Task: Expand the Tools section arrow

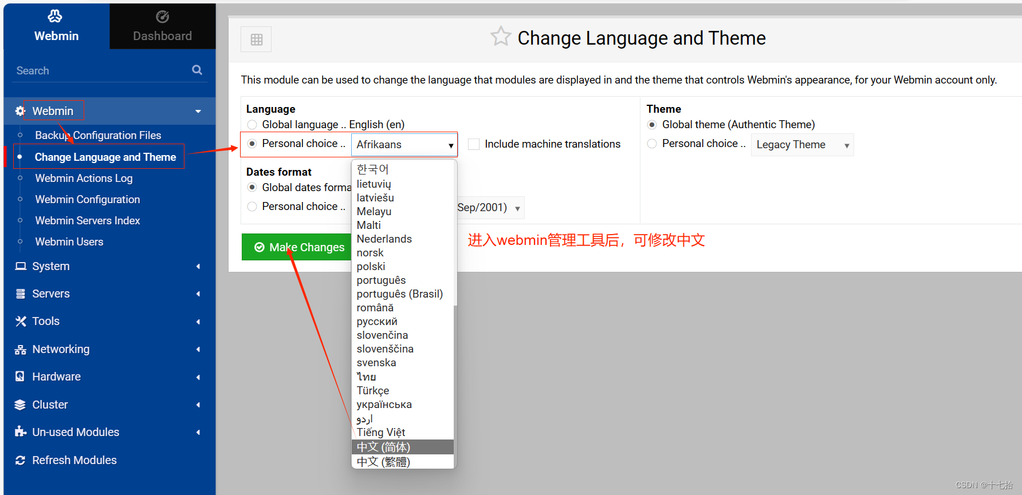Action: tap(198, 322)
